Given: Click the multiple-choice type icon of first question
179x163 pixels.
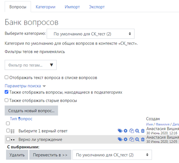Looking at the screenshot, I should (x=12, y=131).
